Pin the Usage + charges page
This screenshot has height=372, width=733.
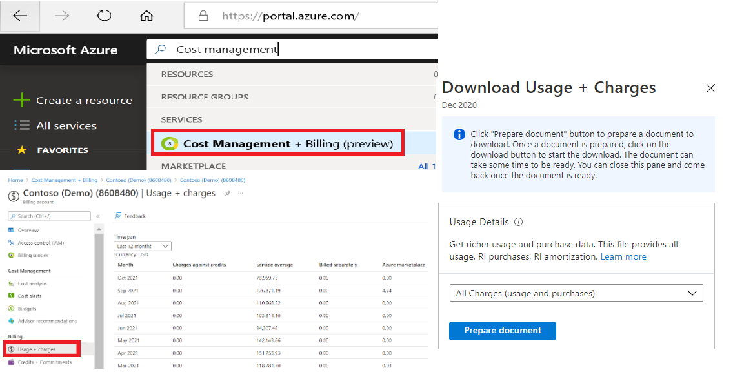click(x=228, y=192)
